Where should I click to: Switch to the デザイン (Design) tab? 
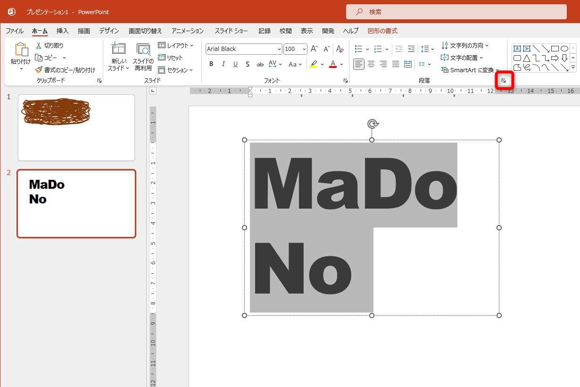(x=109, y=31)
